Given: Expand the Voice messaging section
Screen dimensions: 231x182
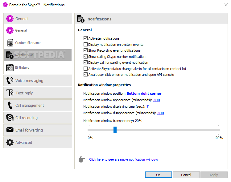Looking at the screenshot, I should click(x=38, y=80).
